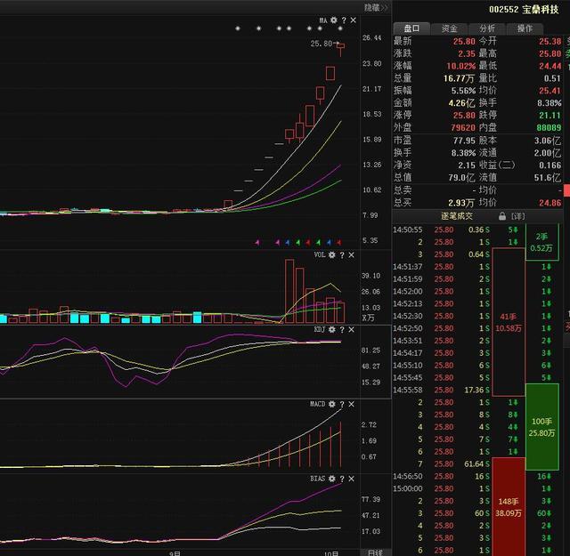Image resolution: width=570 pixels, height=556 pixels.
Task: Switch to the 分析 tab
Action: pyautogui.click(x=487, y=28)
